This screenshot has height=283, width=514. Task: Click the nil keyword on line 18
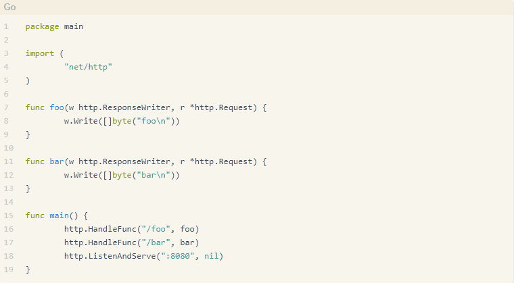pos(211,256)
